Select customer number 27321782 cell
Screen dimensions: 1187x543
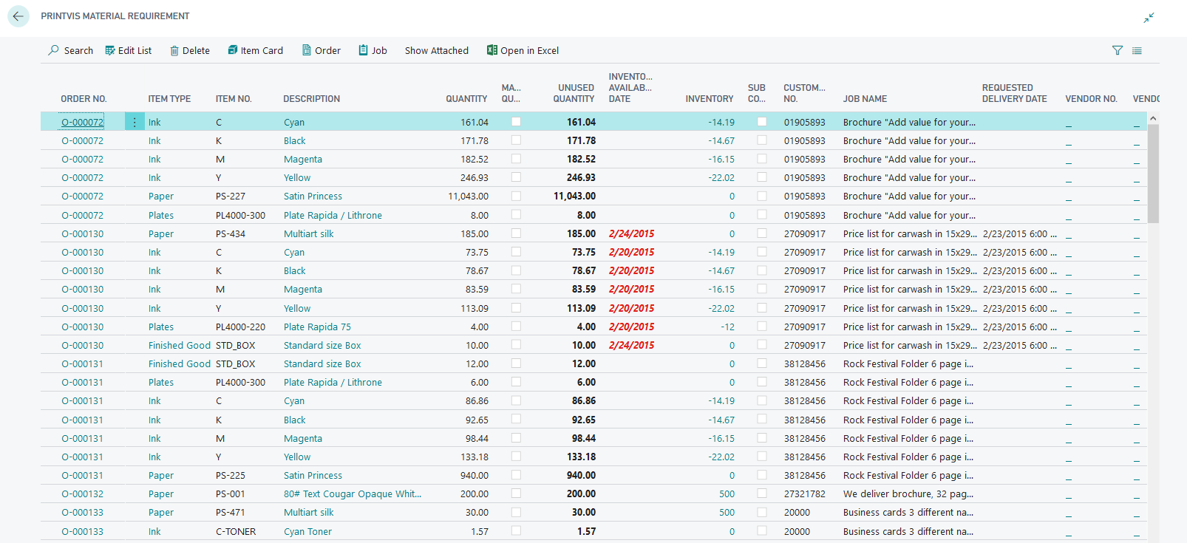(x=805, y=494)
